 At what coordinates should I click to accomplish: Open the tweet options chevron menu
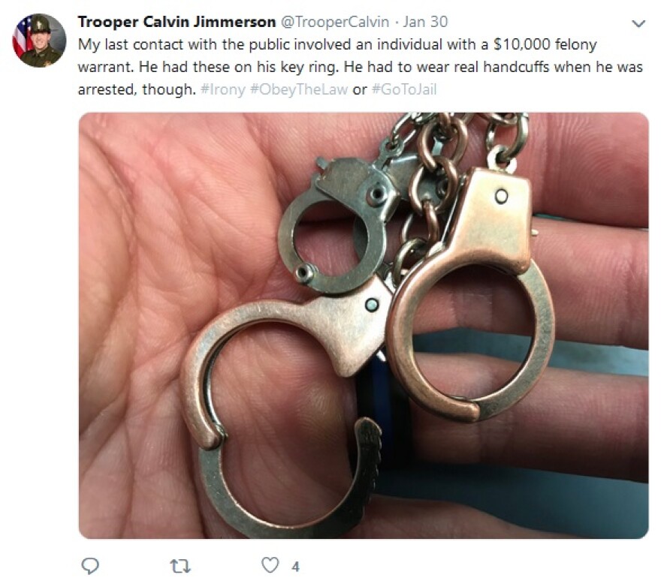[x=639, y=23]
